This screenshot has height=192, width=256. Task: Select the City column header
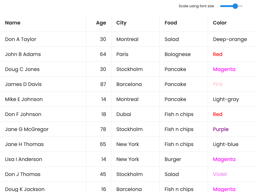pos(121,23)
